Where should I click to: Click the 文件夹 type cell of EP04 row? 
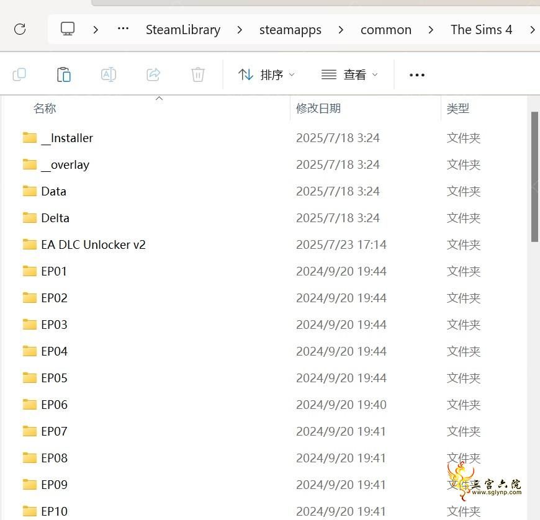pos(464,351)
